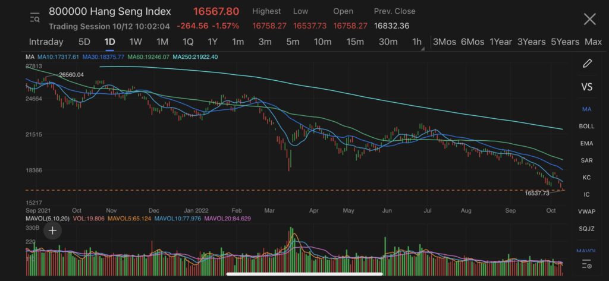Tap the plus button in the volume panel
The height and width of the screenshot is (281, 609).
click(52, 231)
